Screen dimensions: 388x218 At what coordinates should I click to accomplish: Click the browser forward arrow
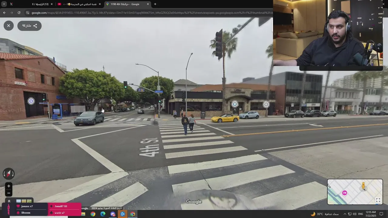[x=12, y=13]
